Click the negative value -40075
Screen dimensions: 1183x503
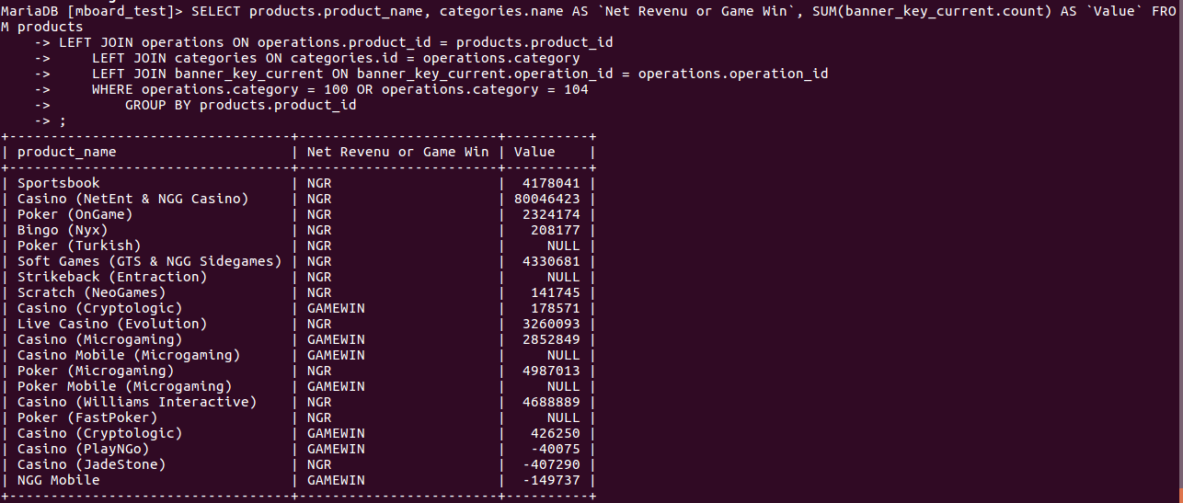click(556, 449)
